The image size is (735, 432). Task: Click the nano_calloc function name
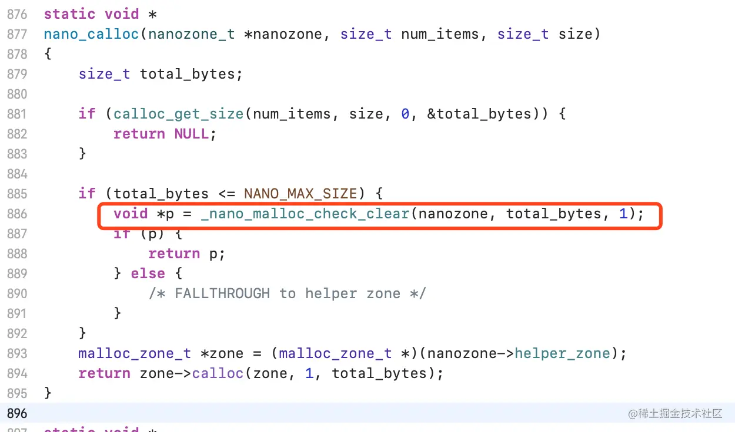coord(91,34)
